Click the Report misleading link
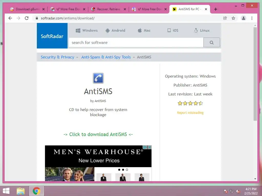Image resolution: width=262 pixels, height=196 pixels. pos(190,113)
